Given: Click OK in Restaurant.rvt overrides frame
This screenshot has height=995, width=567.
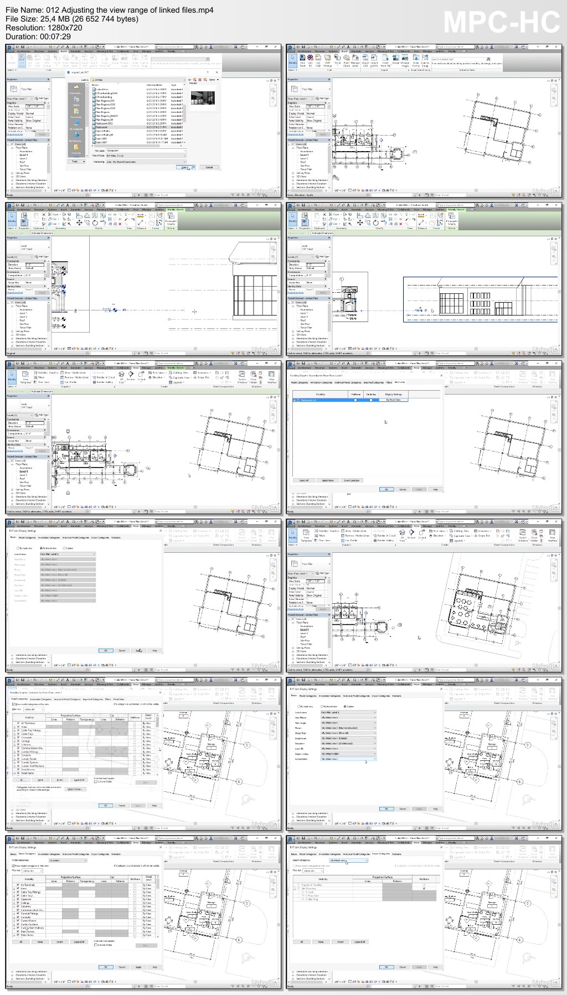Looking at the screenshot, I should click(386, 489).
